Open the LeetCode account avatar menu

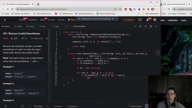click(x=155, y=20)
